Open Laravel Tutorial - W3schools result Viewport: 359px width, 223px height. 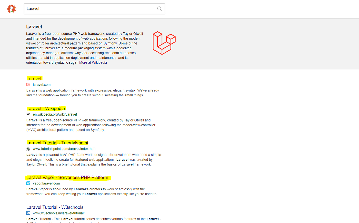[x=55, y=207]
